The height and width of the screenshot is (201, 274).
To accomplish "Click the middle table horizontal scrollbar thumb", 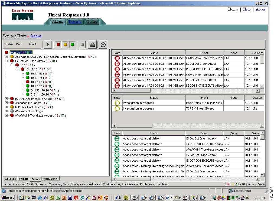I will coord(134,126).
